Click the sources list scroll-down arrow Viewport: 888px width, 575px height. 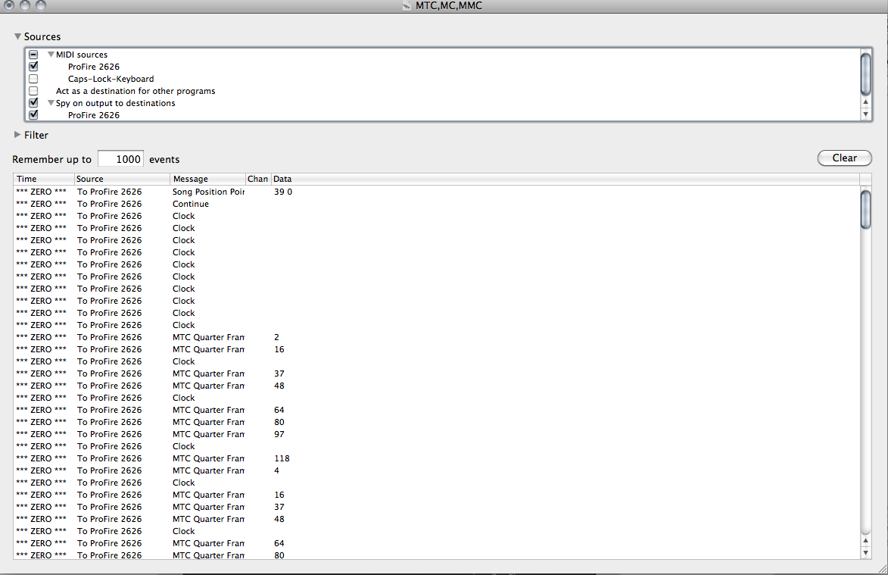pyautogui.click(x=865, y=114)
